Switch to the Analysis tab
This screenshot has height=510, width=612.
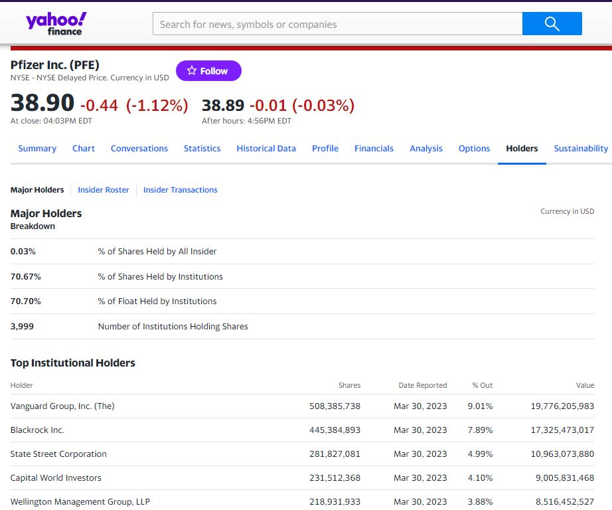point(426,148)
